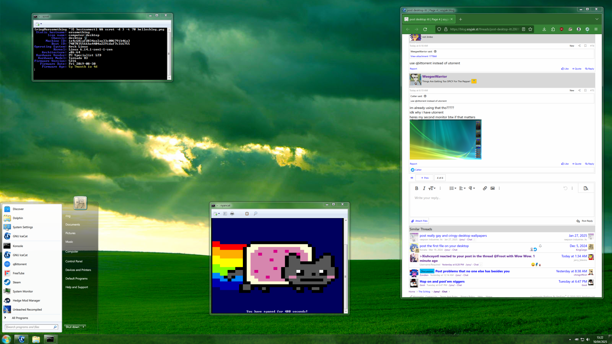The height and width of the screenshot is (344, 612).
Task: Click the preview icon in reply editor
Action: coord(586,188)
